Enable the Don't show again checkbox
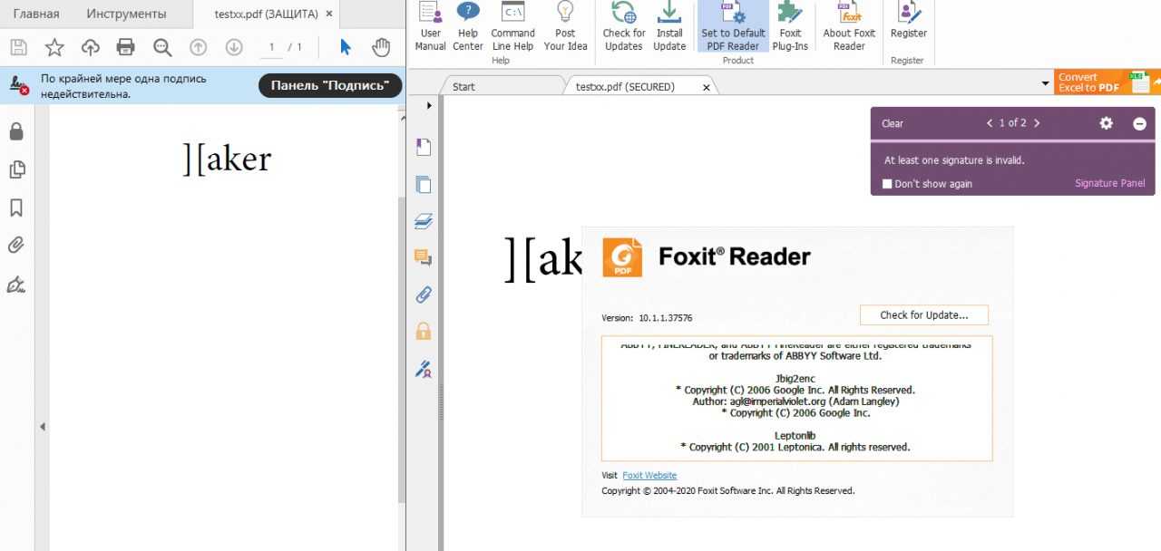The width and height of the screenshot is (1161, 551). (x=888, y=184)
